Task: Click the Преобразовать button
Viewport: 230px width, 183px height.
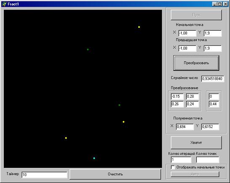Action: pos(196,63)
